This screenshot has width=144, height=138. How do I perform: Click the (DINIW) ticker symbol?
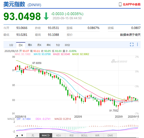click(x=34, y=5)
